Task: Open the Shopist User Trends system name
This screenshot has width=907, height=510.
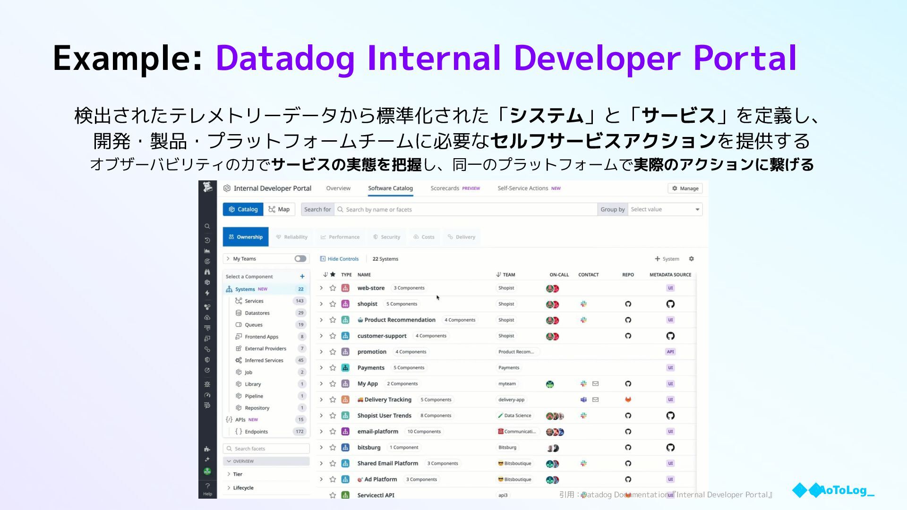Action: 384,416
